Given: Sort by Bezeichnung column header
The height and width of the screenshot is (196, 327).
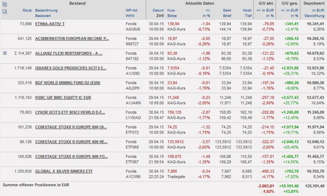Looking at the screenshot, I should coord(46,10).
